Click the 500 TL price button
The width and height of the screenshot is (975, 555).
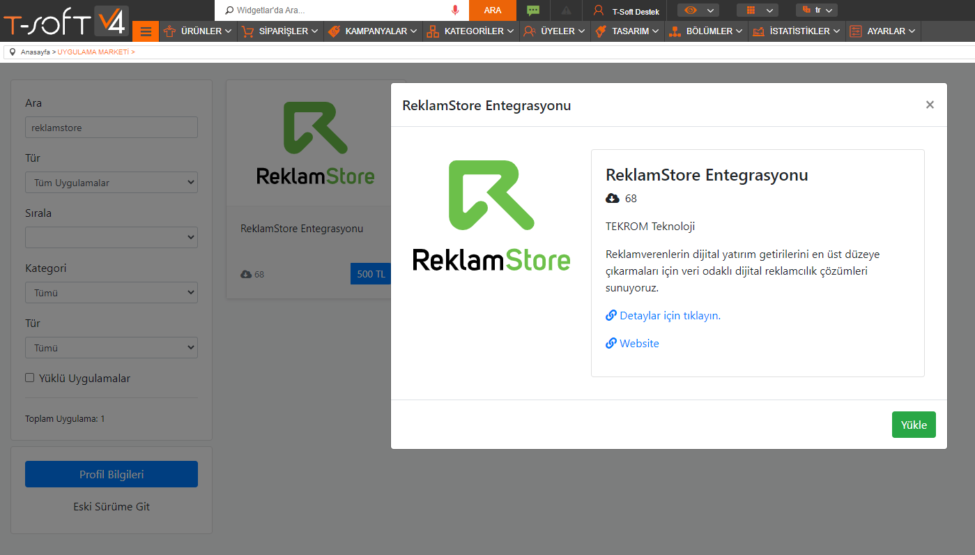coord(371,274)
